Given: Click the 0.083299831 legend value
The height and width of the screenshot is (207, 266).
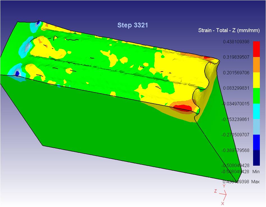Looking at the screenshot, I should coord(236,88).
